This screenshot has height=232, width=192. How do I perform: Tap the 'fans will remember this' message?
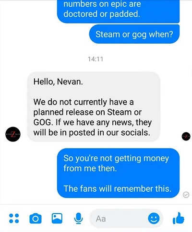point(118,173)
